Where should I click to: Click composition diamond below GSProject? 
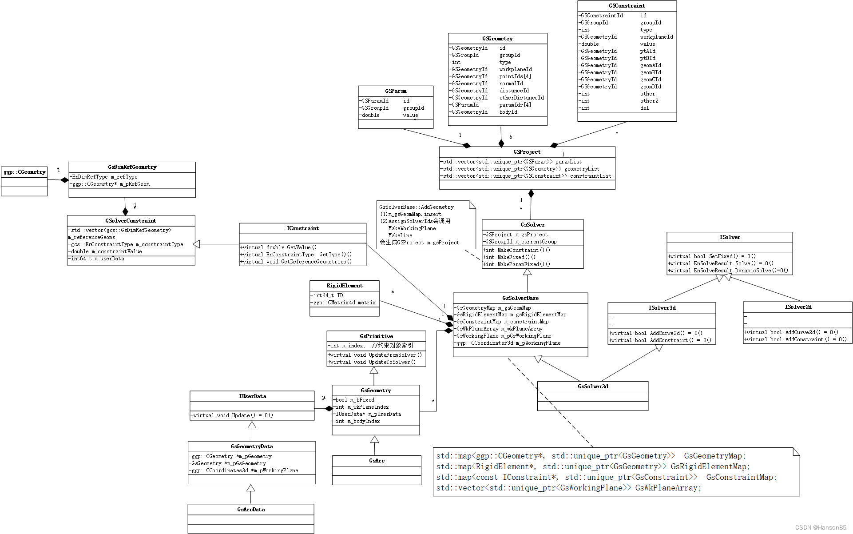[531, 194]
